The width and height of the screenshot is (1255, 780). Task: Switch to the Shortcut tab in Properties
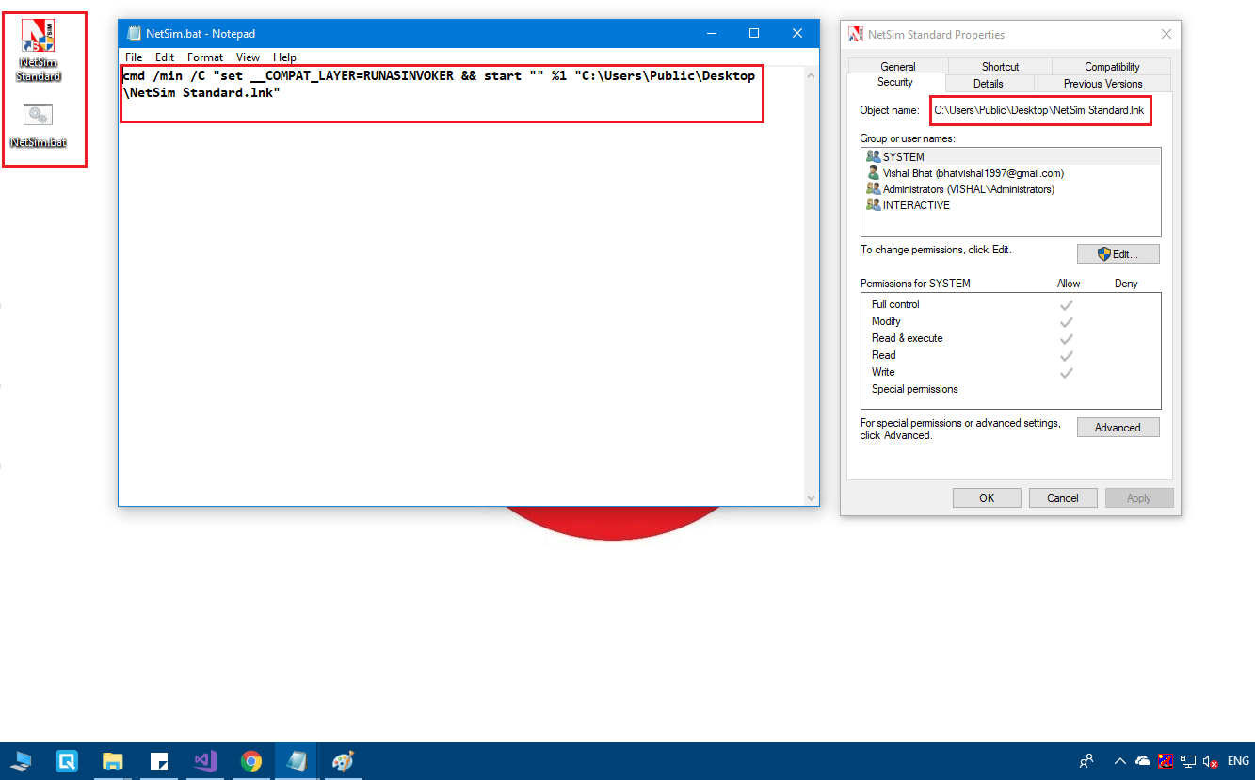(x=1000, y=67)
